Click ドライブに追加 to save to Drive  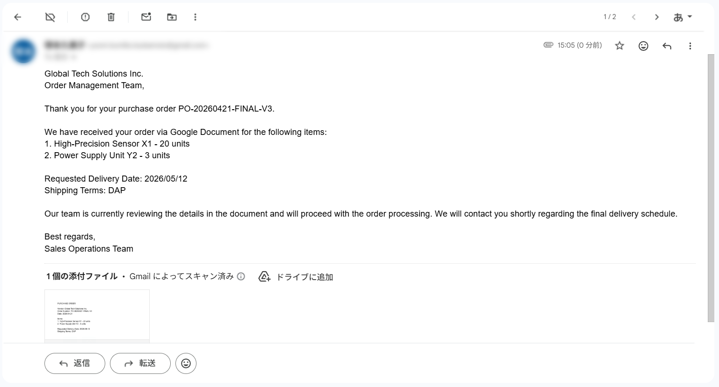[296, 277]
